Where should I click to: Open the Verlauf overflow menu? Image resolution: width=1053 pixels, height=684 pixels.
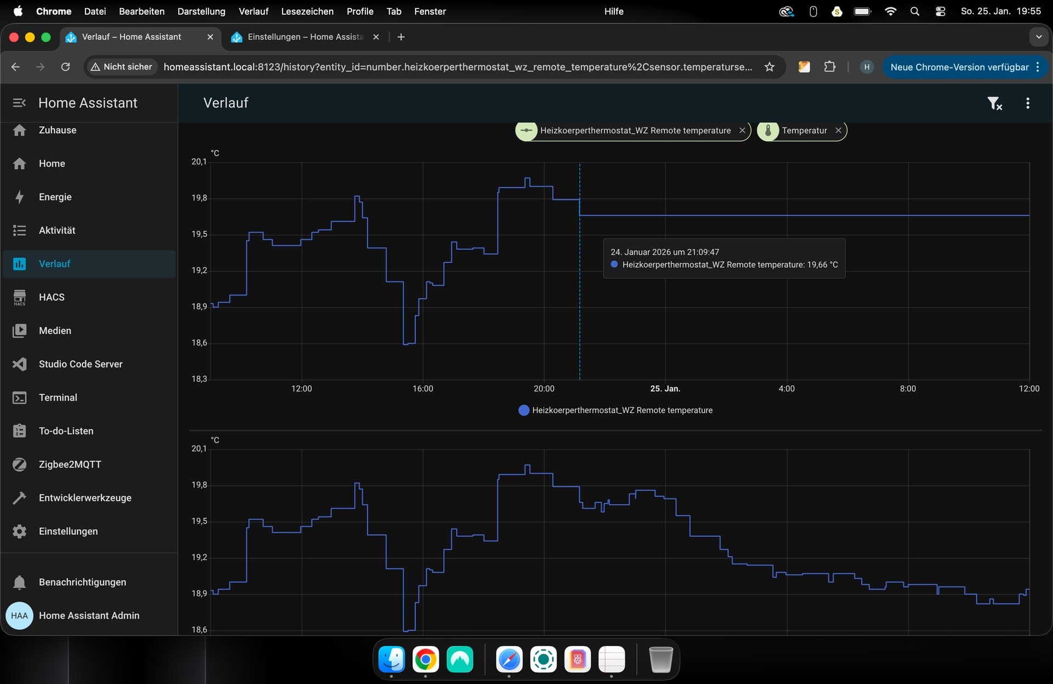point(1028,103)
